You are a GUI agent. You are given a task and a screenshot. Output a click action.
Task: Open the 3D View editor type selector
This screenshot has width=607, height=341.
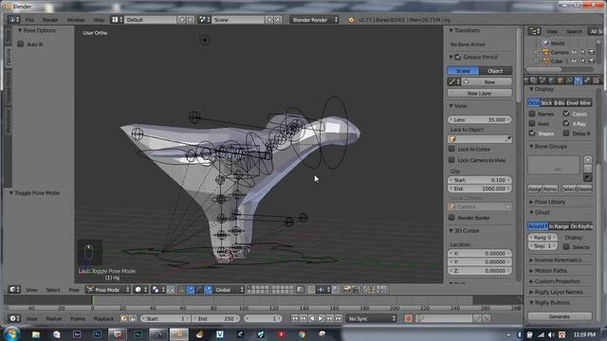(14, 289)
